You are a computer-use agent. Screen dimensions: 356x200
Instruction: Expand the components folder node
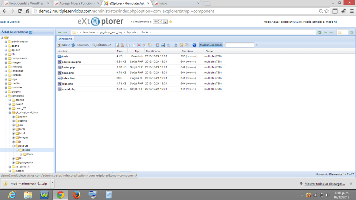(6, 58)
